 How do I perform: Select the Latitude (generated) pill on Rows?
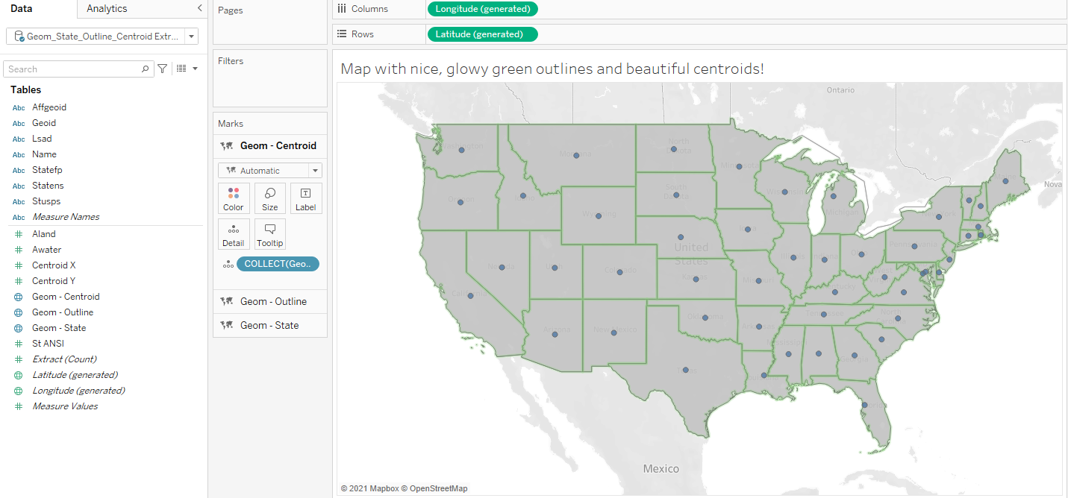tap(482, 34)
